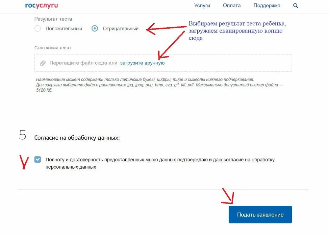Click the Положительный label text
The image size is (329, 234).
pos(64,29)
